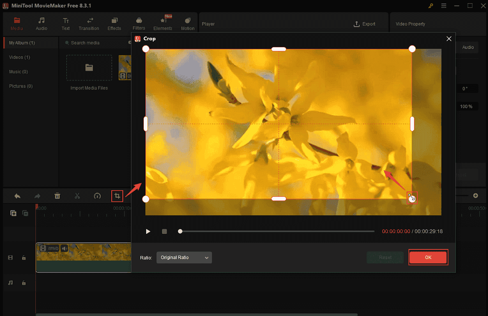Select the Crop tool on the timeline toolbar

coord(117,196)
